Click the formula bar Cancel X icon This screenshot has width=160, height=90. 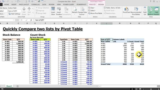pos(21,20)
